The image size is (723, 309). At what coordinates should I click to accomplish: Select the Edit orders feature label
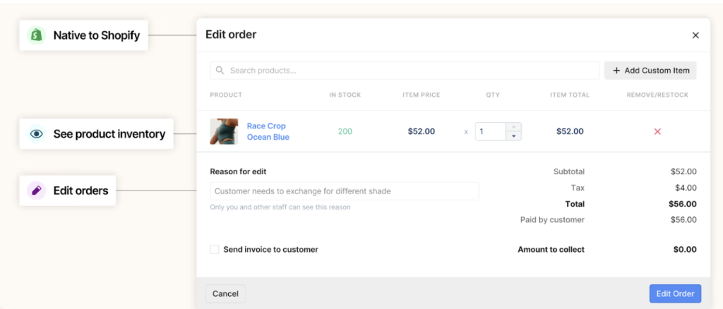[80, 190]
